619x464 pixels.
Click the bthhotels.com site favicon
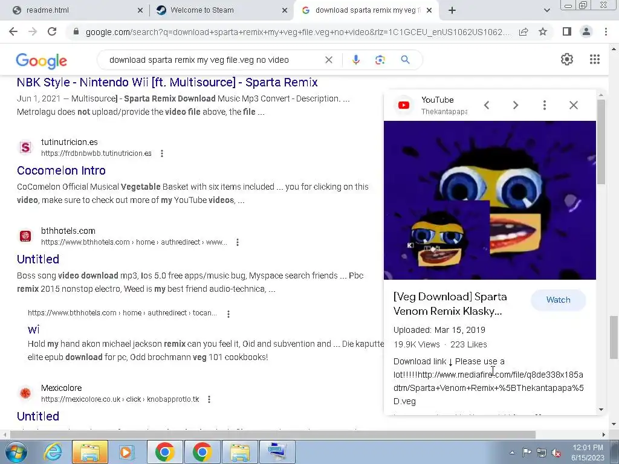[x=25, y=236]
